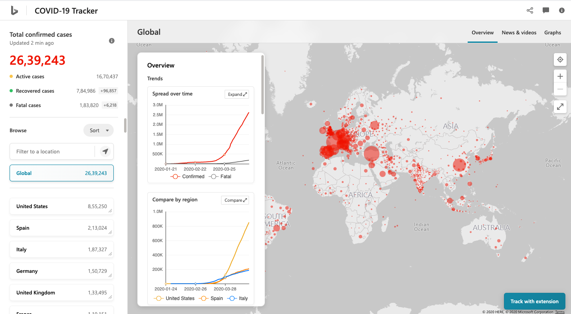Expand the Germany card corner icon
Image resolution: width=571 pixels, height=314 pixels.
110,276
